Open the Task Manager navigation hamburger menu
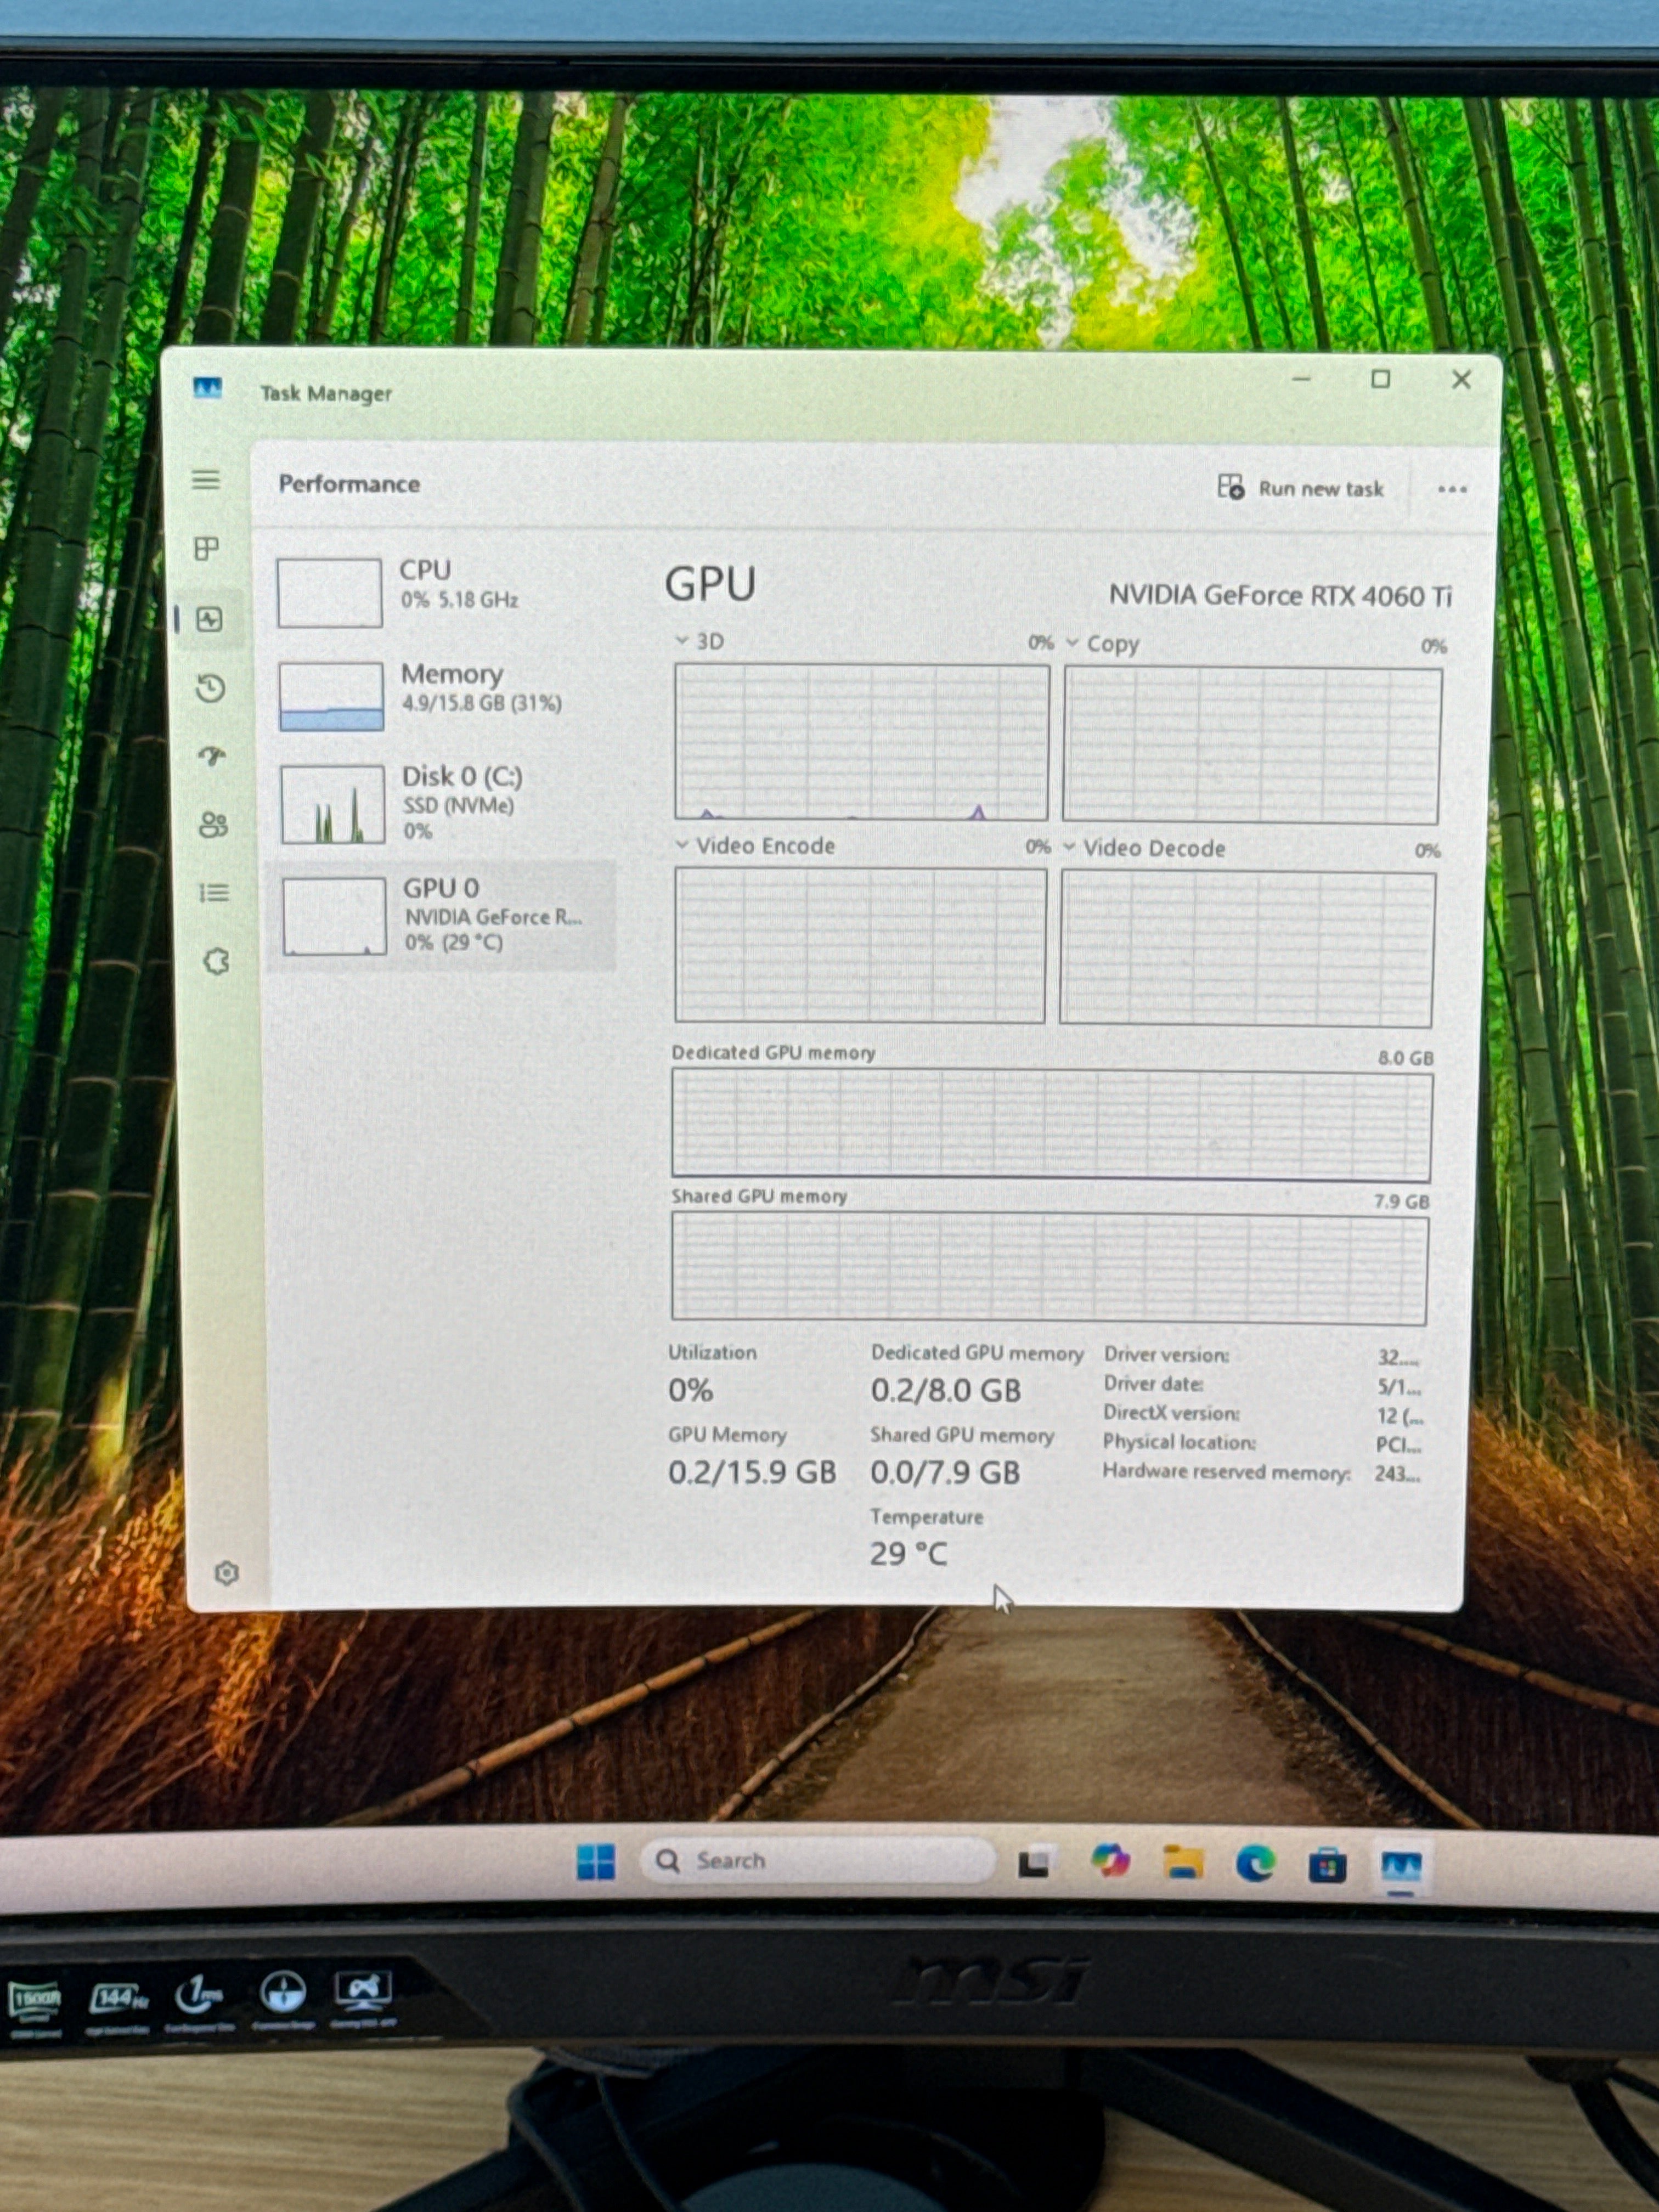The image size is (1659, 2212). click(206, 480)
